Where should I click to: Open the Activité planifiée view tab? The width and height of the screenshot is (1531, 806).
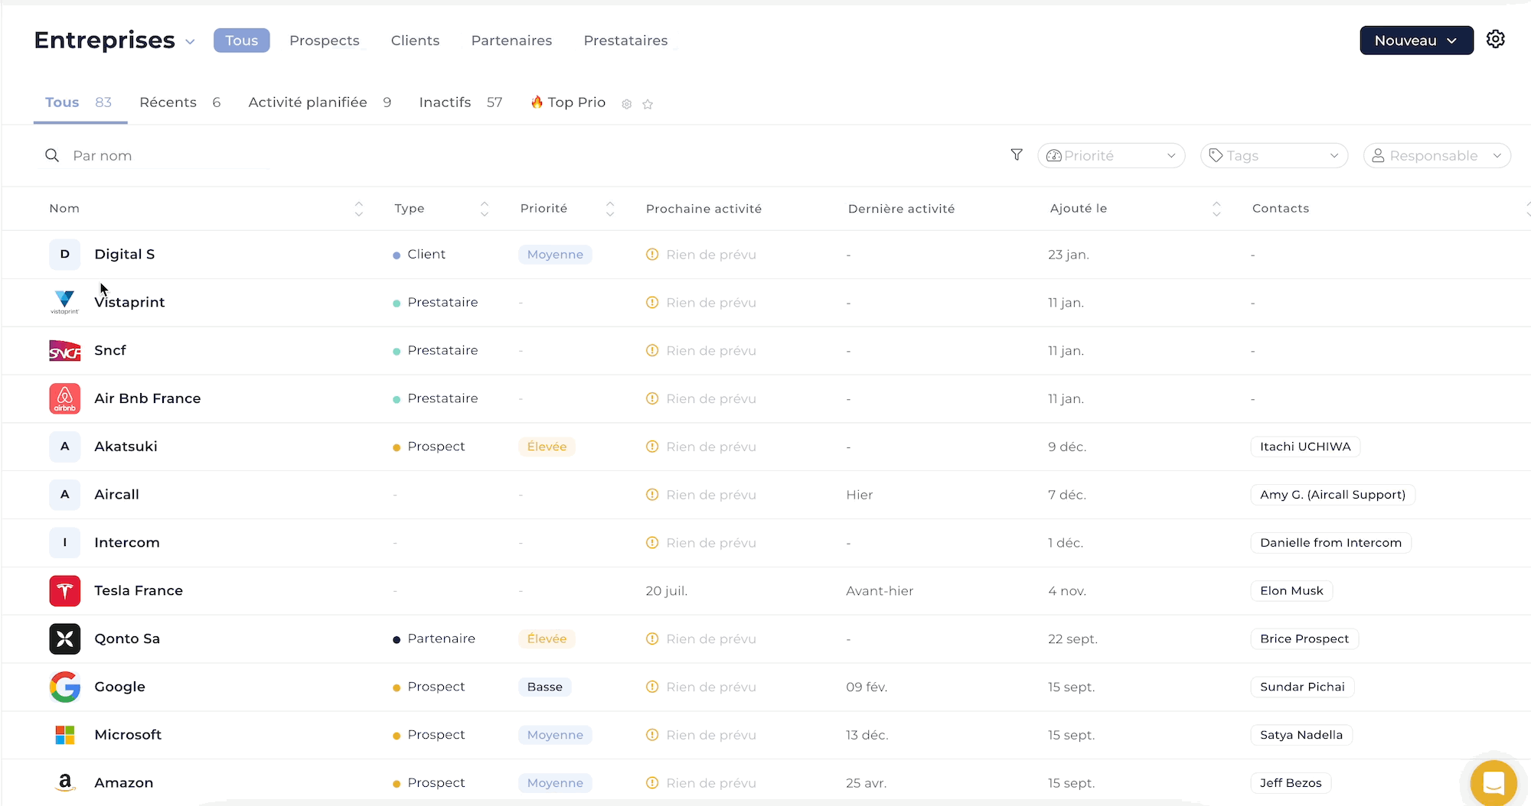point(320,102)
